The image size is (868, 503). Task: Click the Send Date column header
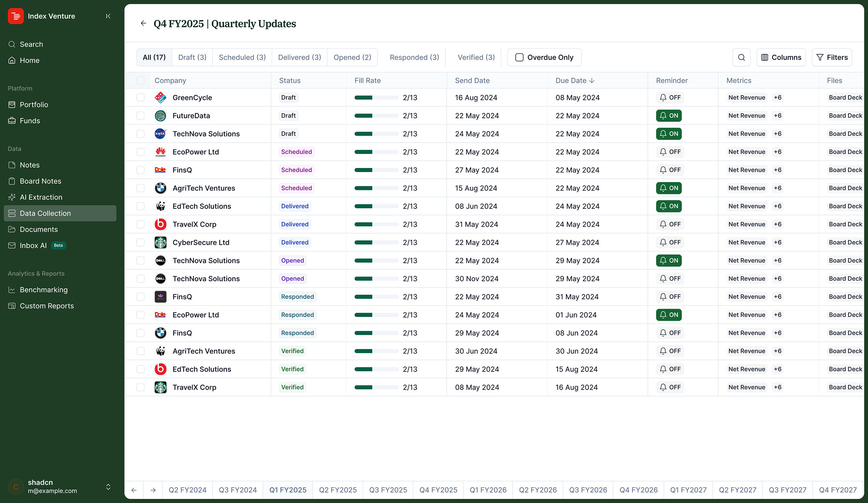pyautogui.click(x=472, y=80)
